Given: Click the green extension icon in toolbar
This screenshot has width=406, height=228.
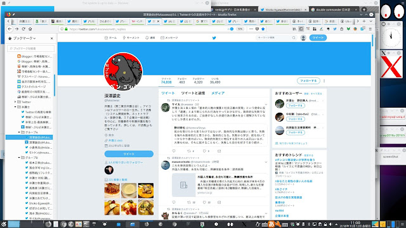Looking at the screenshot, I should (x=348, y=29).
